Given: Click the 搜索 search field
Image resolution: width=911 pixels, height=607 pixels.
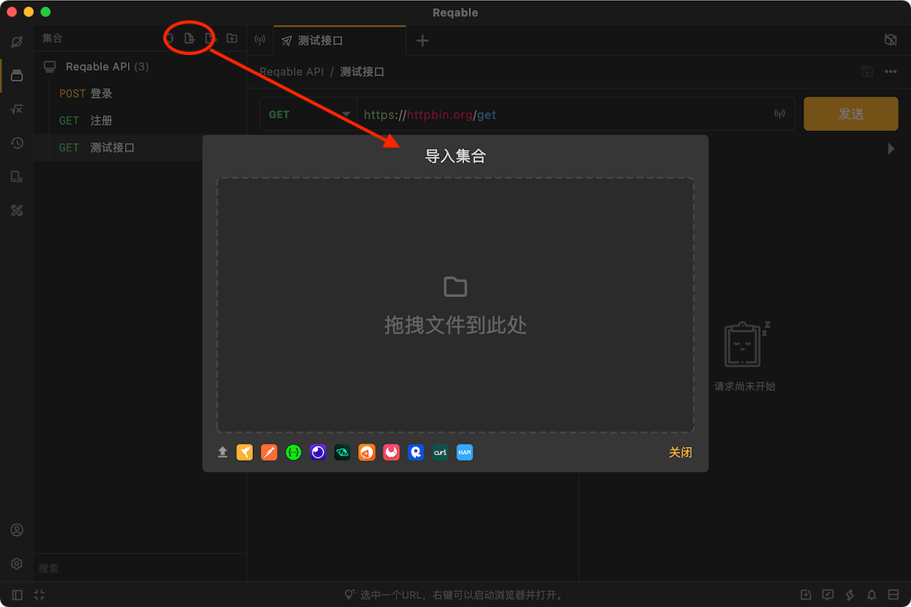Looking at the screenshot, I should [x=140, y=568].
